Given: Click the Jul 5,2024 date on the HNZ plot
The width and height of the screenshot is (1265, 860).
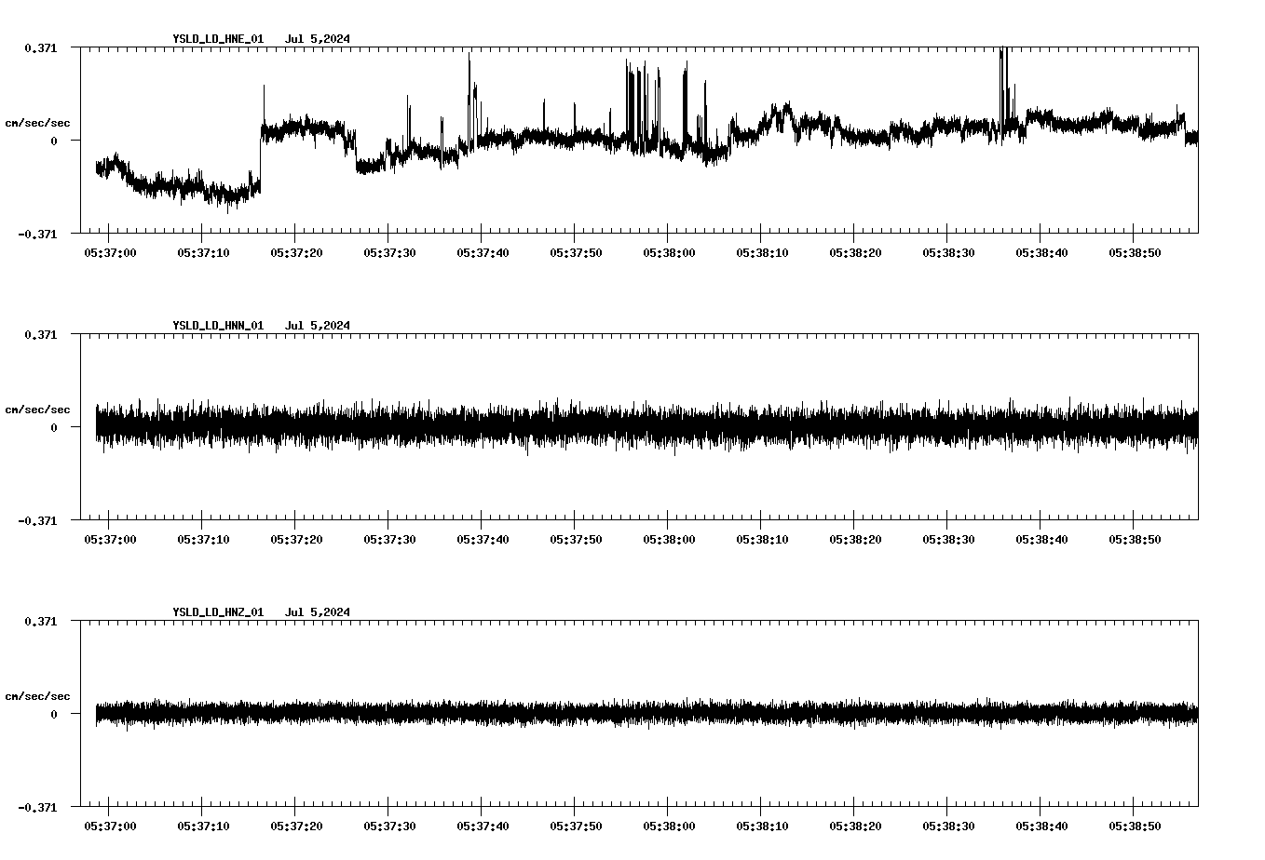Looking at the screenshot, I should (x=319, y=612).
